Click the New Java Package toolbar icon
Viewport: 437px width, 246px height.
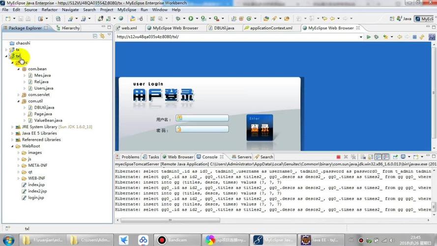click(241, 19)
